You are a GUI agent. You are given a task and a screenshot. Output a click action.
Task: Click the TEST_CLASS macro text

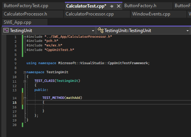click(x=44, y=81)
